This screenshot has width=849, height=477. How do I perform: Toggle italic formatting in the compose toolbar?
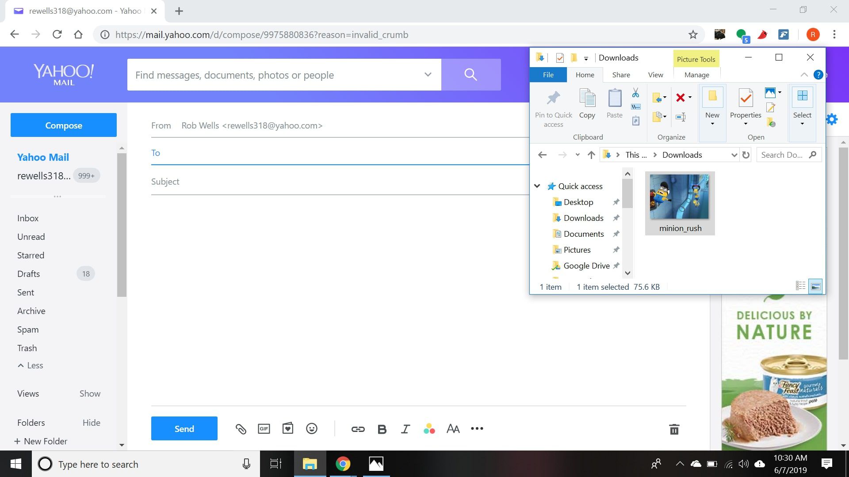[x=405, y=429]
